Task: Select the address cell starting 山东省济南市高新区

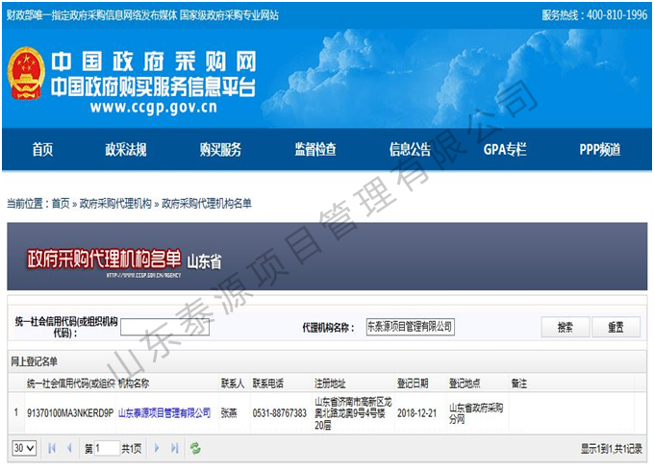Action: (353, 413)
